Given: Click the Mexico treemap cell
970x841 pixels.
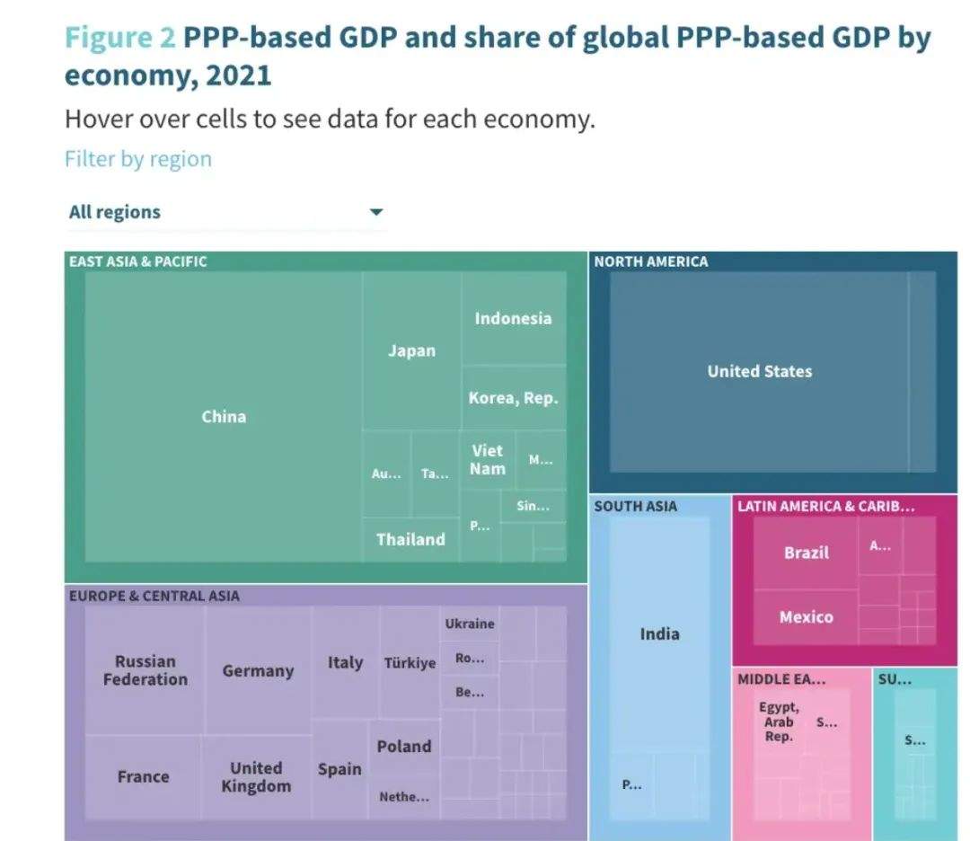Looking at the screenshot, I should [806, 617].
